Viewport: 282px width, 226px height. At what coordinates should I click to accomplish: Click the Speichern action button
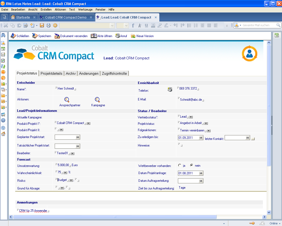[42, 36]
